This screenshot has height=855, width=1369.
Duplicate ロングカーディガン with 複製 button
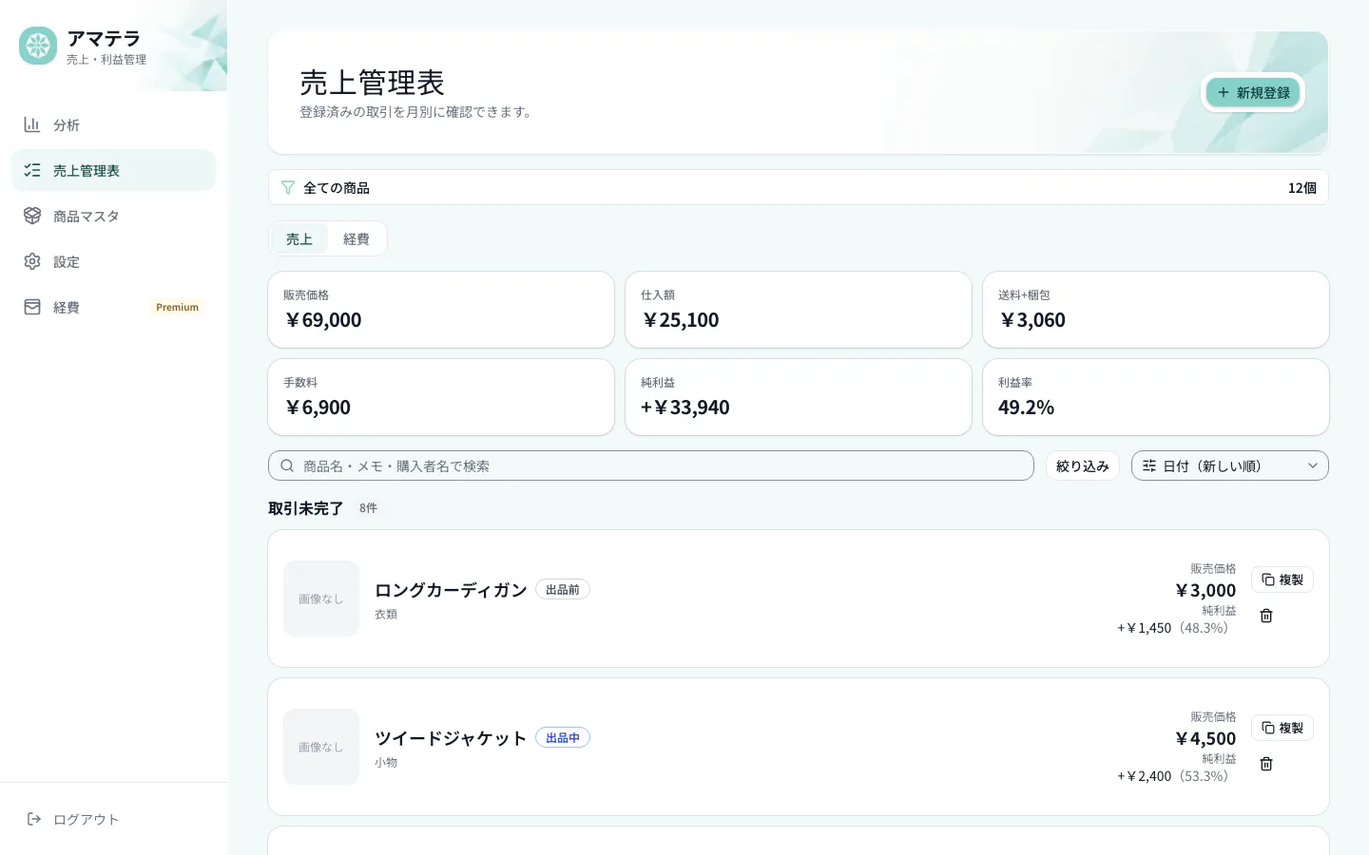click(1282, 579)
